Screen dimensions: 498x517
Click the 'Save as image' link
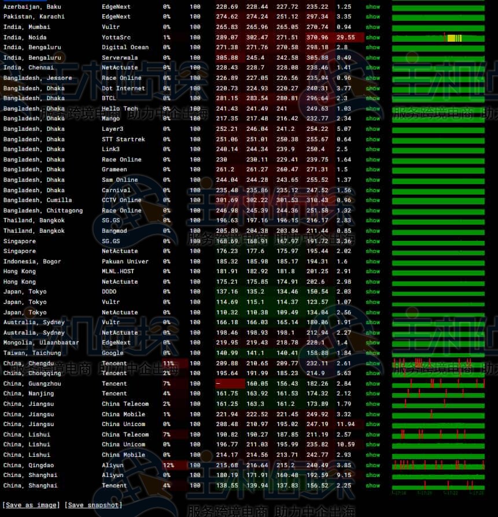31,505
